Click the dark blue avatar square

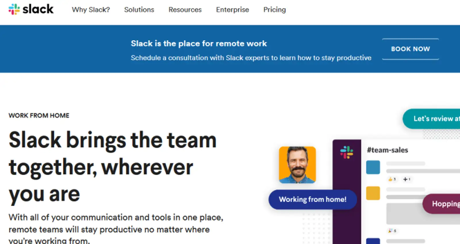tap(373, 241)
